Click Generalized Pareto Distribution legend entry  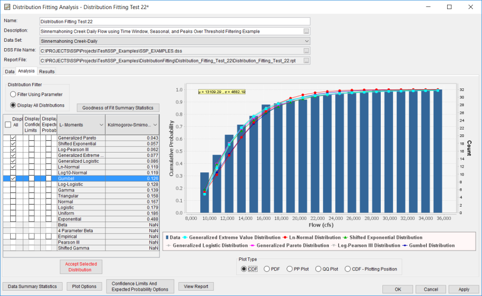pos(290,246)
